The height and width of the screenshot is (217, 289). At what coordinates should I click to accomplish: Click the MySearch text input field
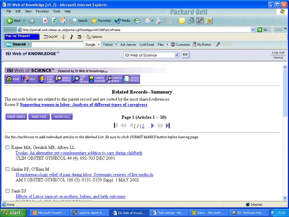click(57, 45)
